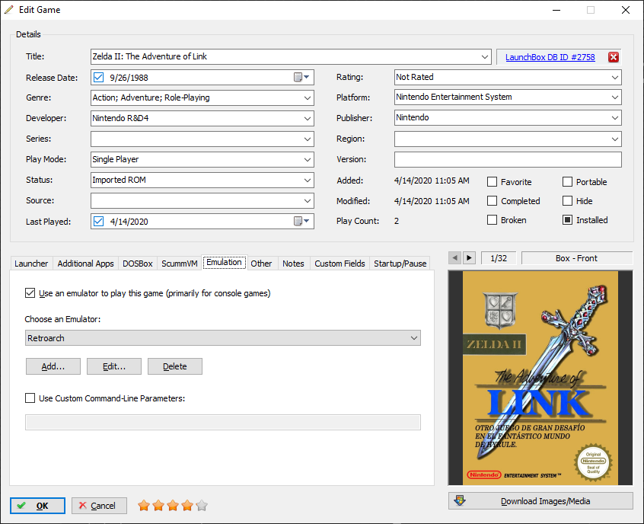
Task: Switch to the Other tab
Action: 261,264
